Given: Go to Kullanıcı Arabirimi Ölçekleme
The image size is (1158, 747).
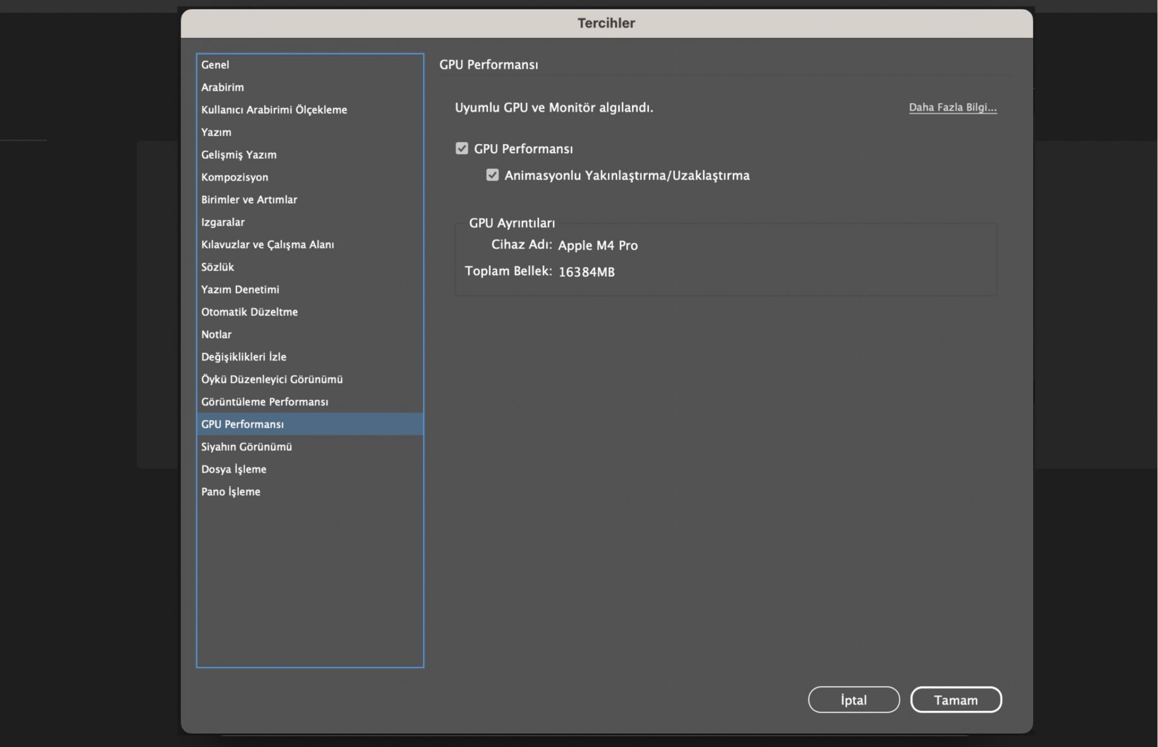Looking at the screenshot, I should pos(274,110).
